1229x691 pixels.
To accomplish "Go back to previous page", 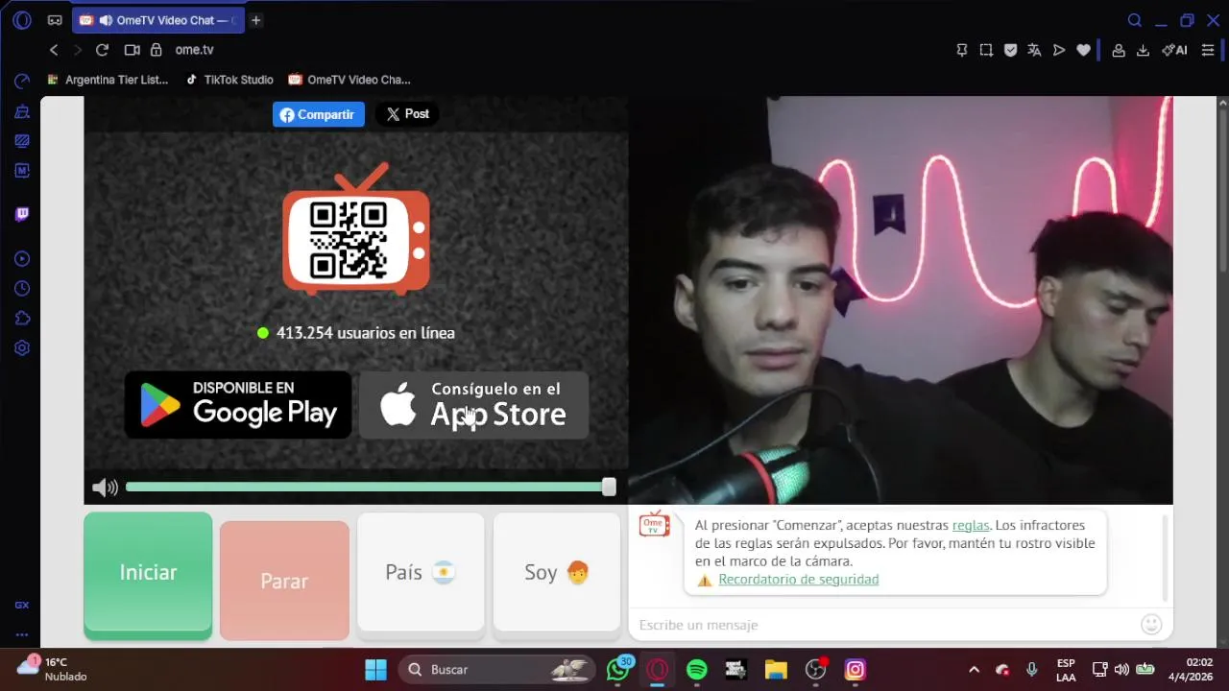I will tap(54, 50).
